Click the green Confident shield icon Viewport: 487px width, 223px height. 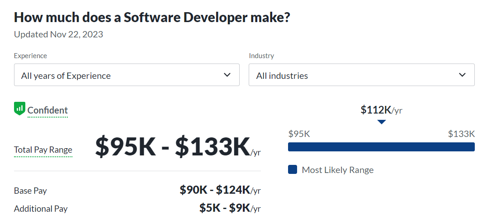tap(19, 109)
